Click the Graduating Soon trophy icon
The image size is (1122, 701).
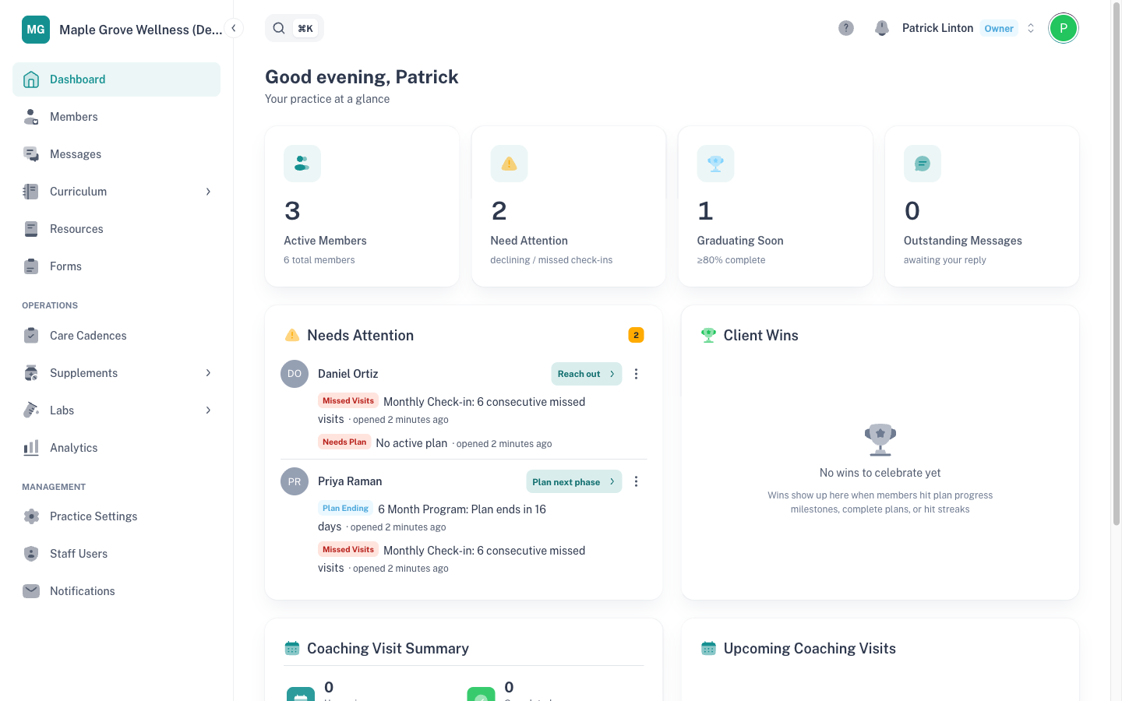pos(715,164)
